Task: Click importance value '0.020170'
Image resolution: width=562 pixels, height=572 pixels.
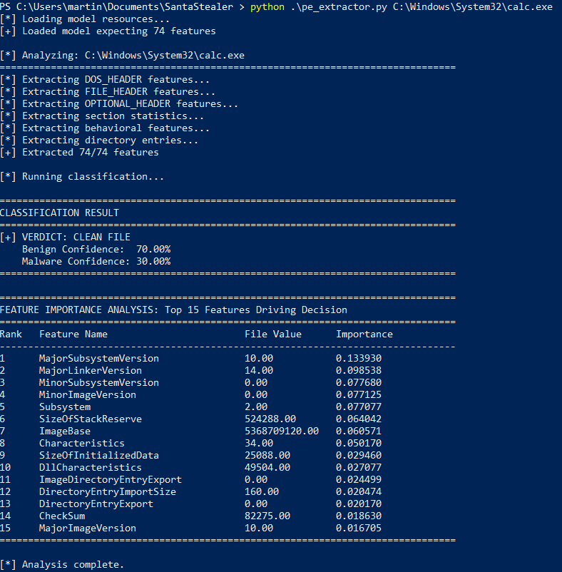Action: point(359,504)
